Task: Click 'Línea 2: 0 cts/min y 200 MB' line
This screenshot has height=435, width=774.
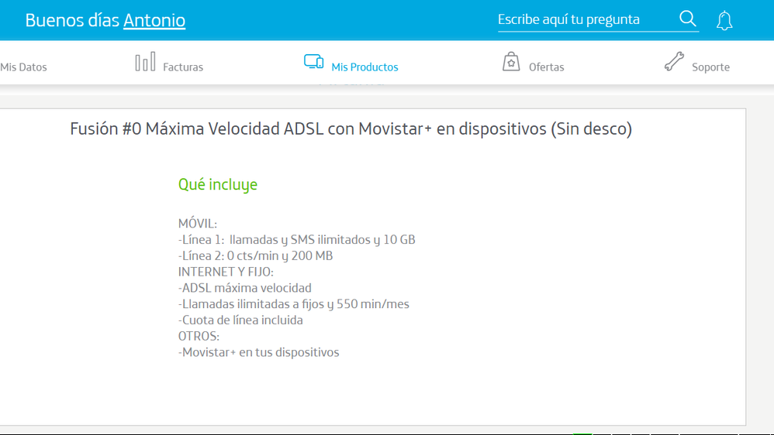Action: tap(255, 255)
